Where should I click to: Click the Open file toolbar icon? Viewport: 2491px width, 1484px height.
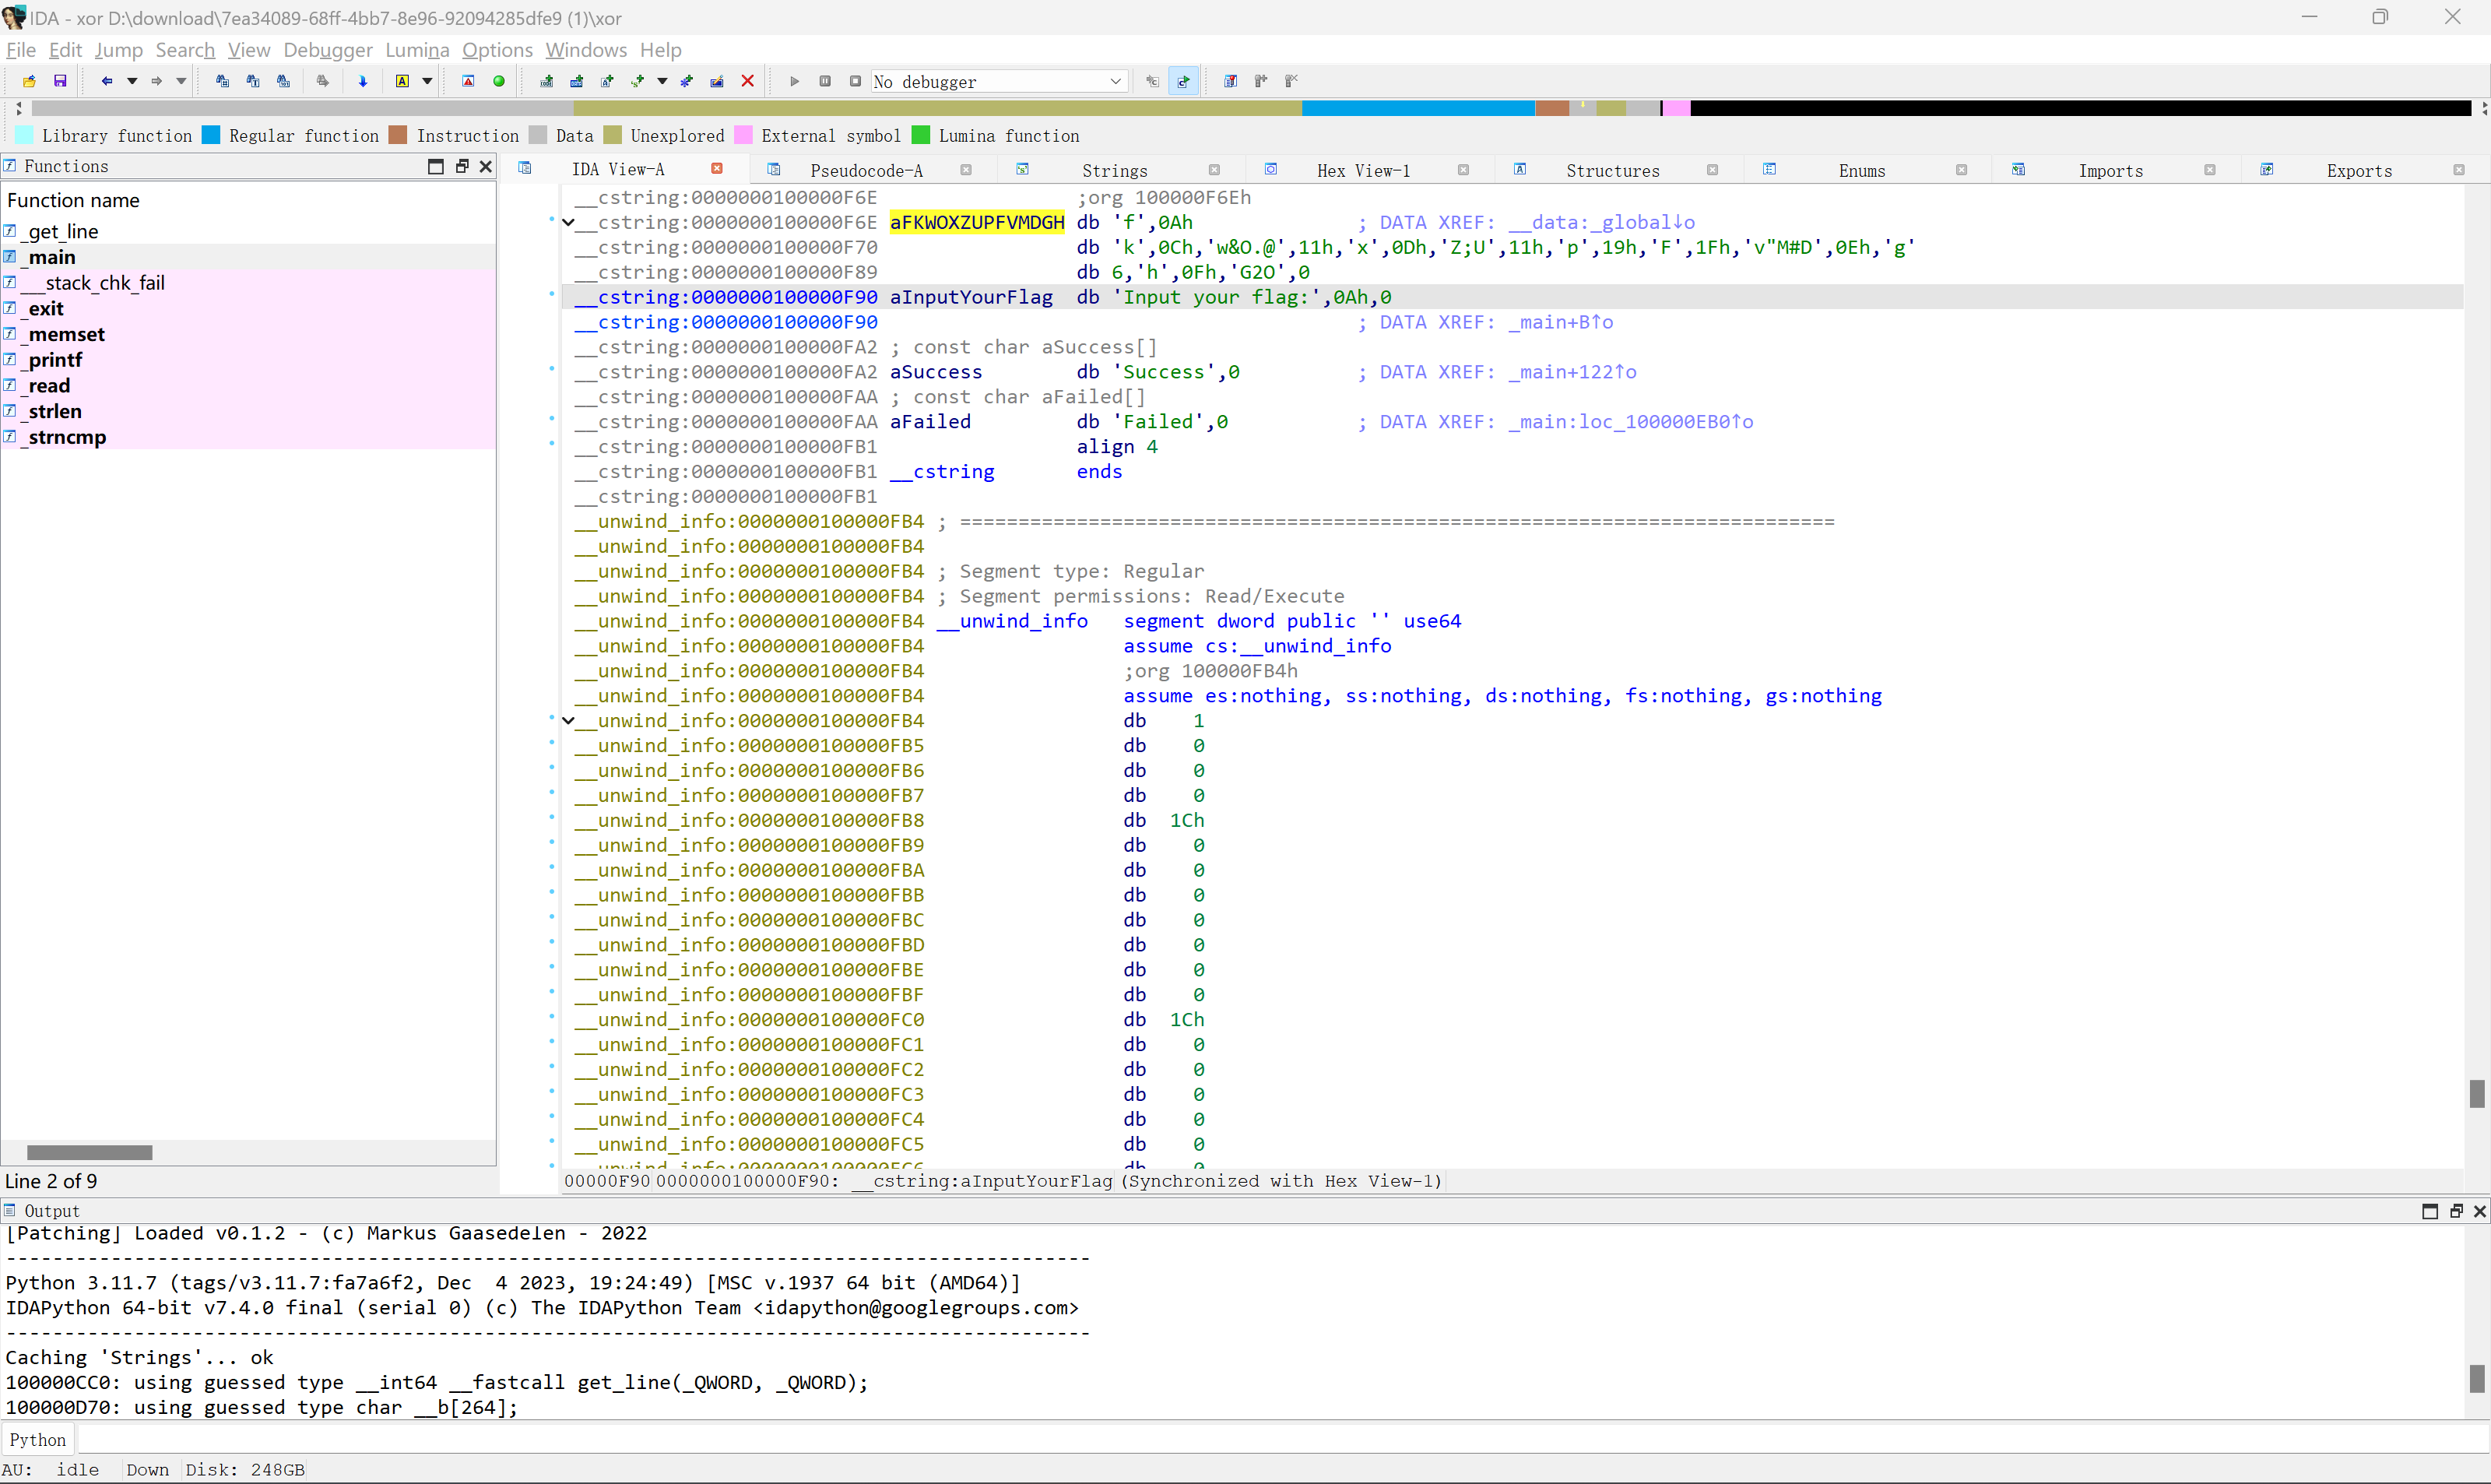[x=29, y=81]
